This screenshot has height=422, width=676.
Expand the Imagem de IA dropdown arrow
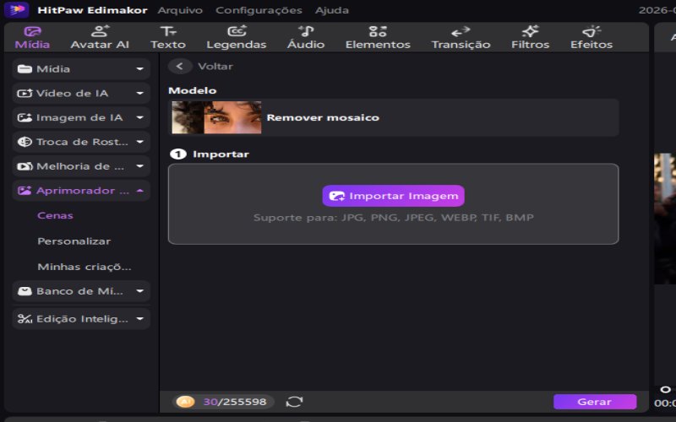pyautogui.click(x=139, y=117)
